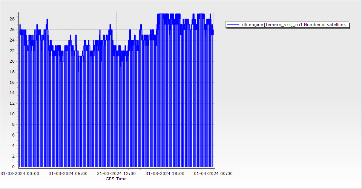Select the 31-03-2024 00:00 x-axis label
The width and height of the screenshot is (362, 189).
[20, 174]
